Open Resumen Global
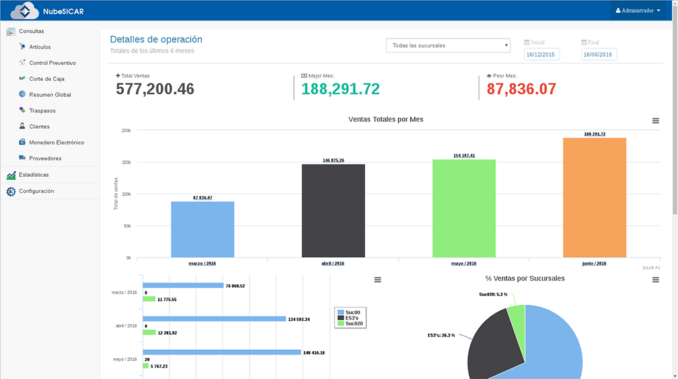Viewport: 678px width, 379px height. point(50,95)
